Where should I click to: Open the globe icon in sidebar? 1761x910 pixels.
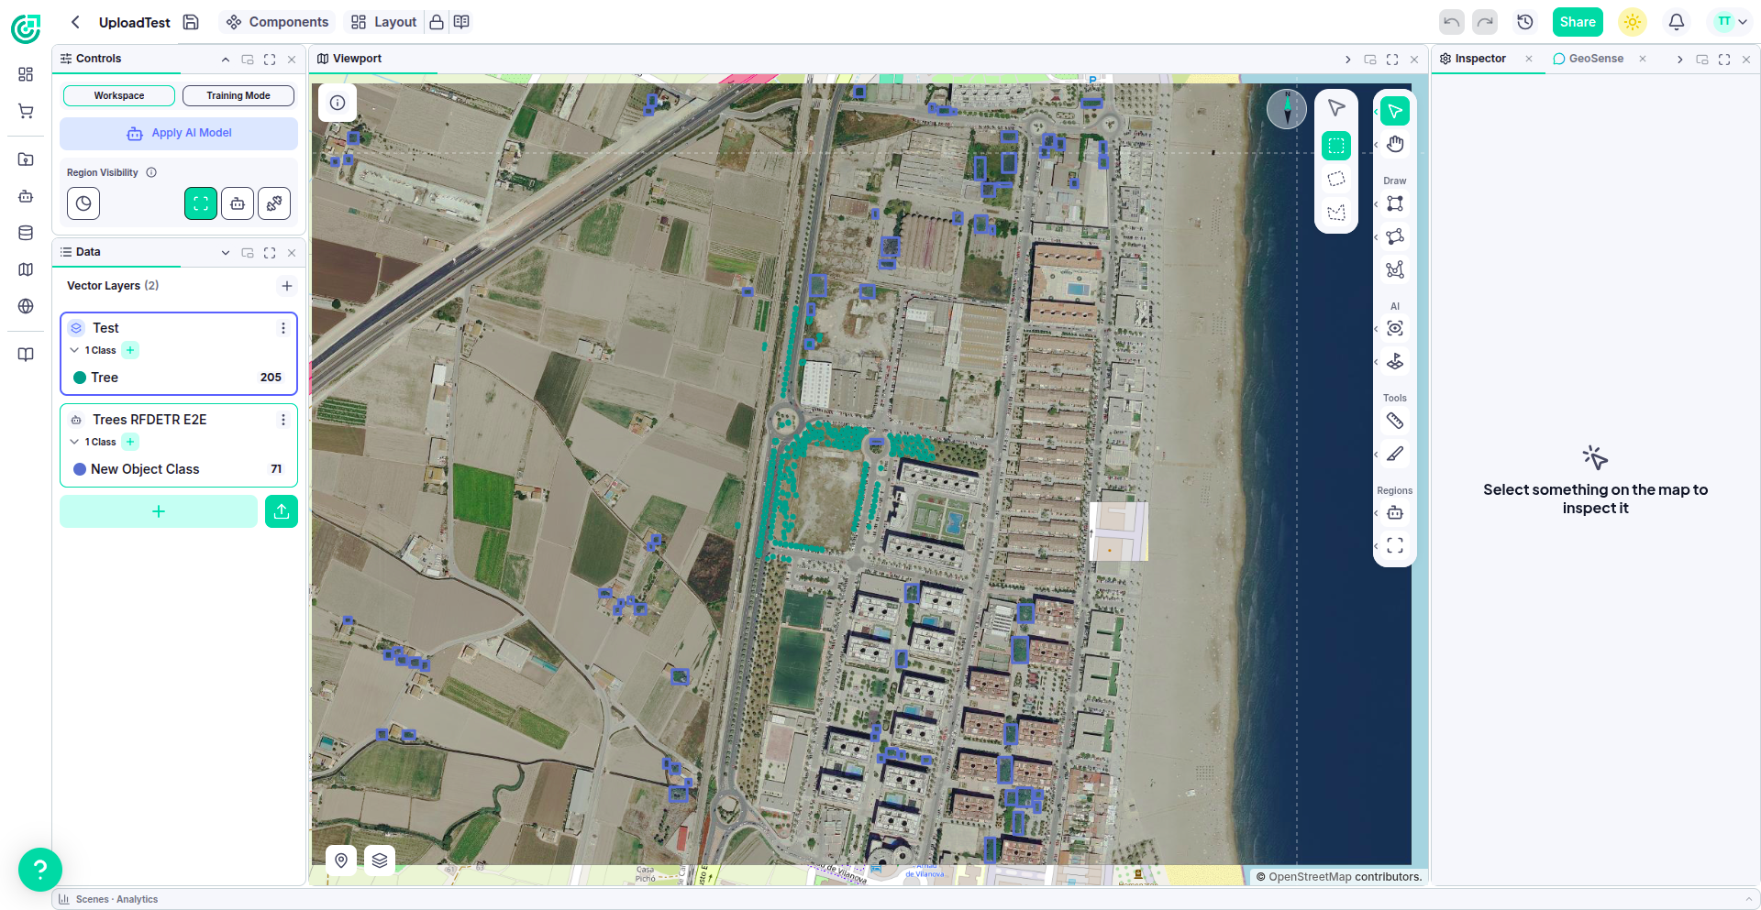tap(26, 306)
